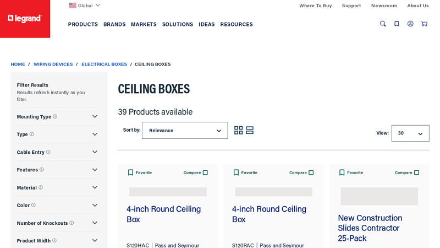Tick Compare checkbox for S120RAC product
The image size is (440, 248).
click(311, 172)
